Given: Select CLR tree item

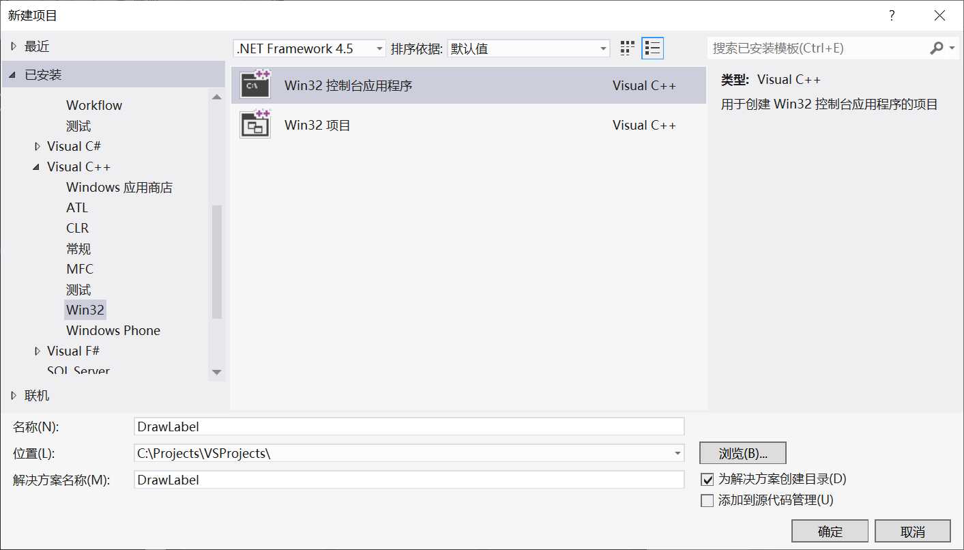Looking at the screenshot, I should point(78,228).
